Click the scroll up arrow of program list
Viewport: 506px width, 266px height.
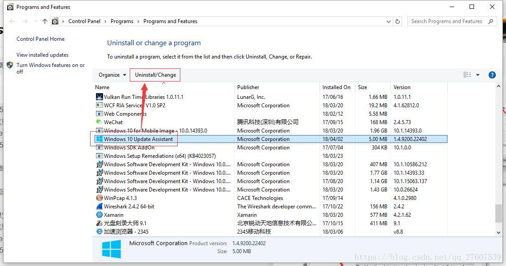pyautogui.click(x=498, y=87)
